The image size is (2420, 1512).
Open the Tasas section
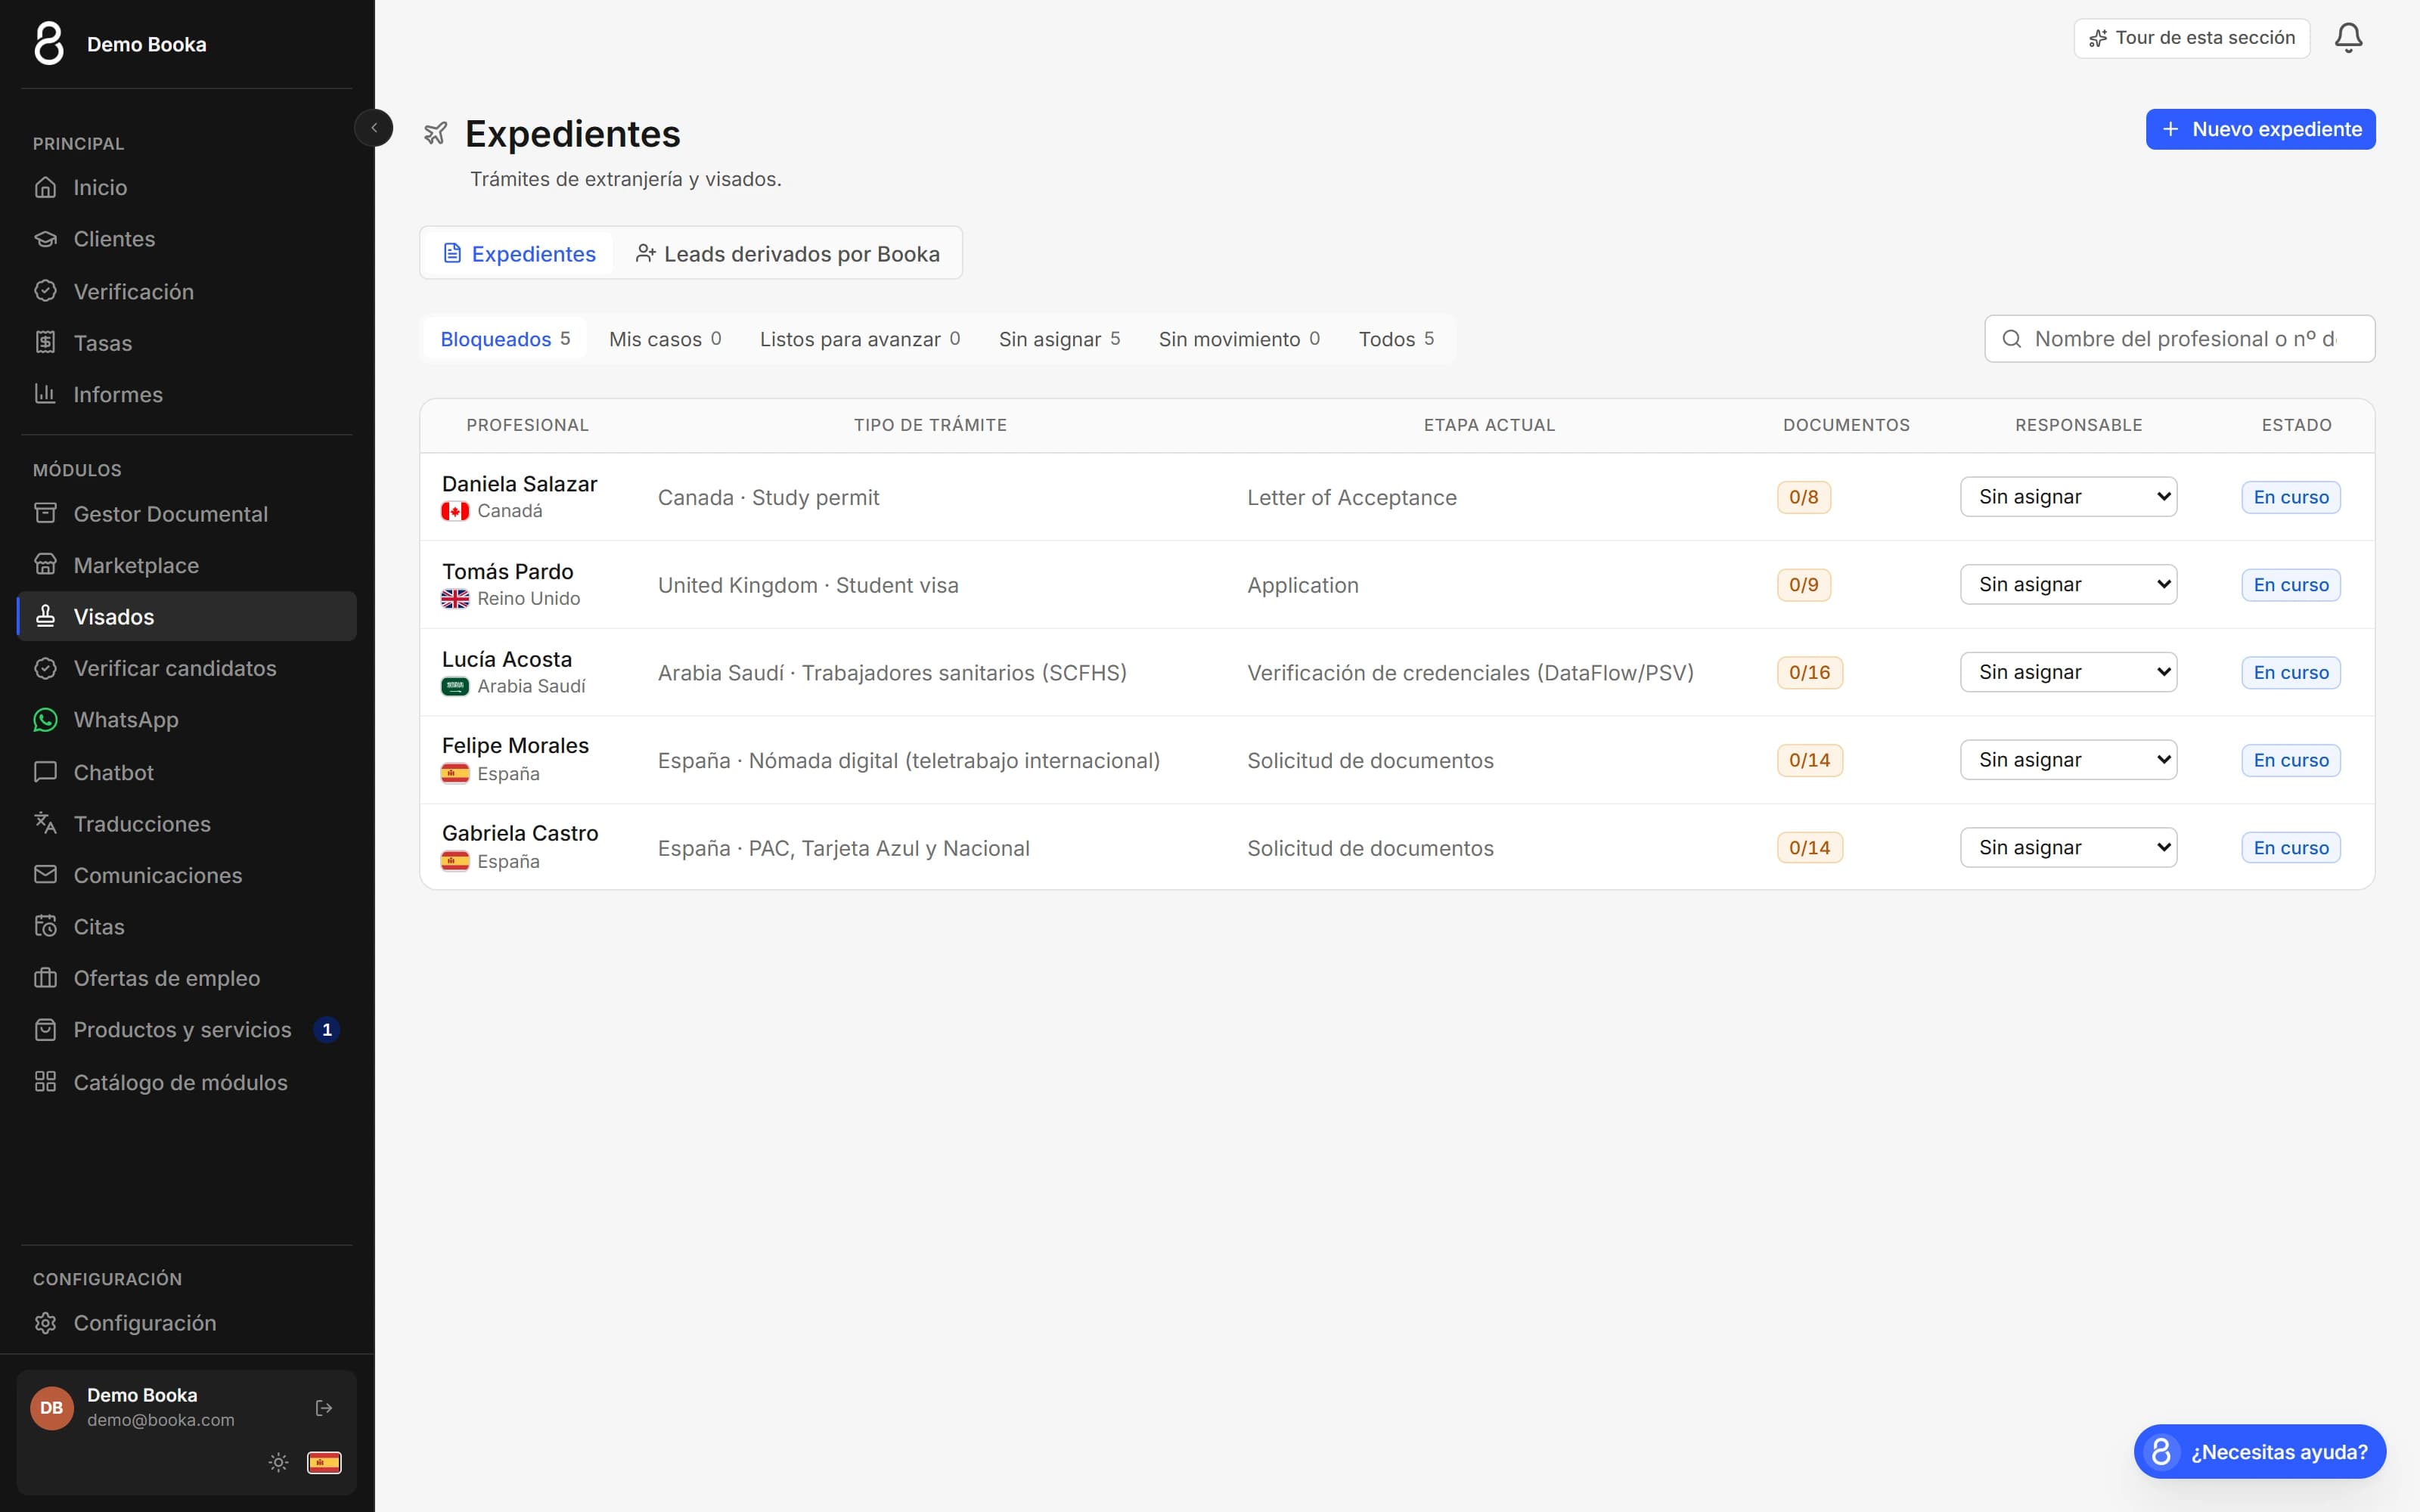187,343
